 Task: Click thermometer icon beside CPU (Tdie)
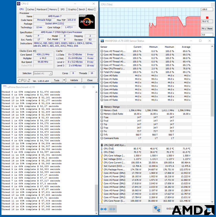102,152
